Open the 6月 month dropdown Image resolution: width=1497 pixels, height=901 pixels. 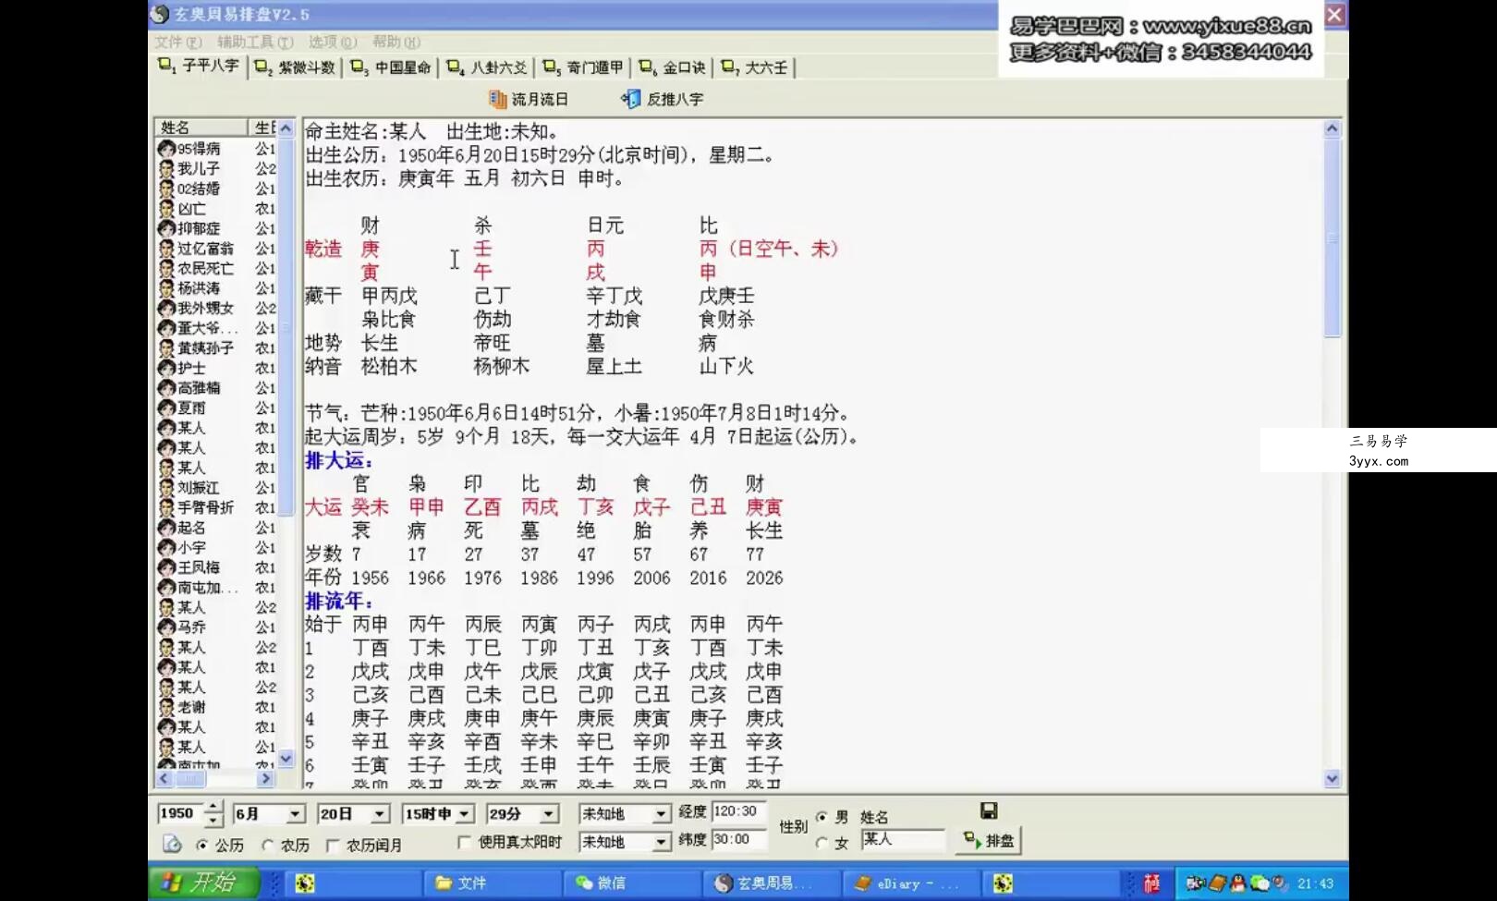coord(295,814)
